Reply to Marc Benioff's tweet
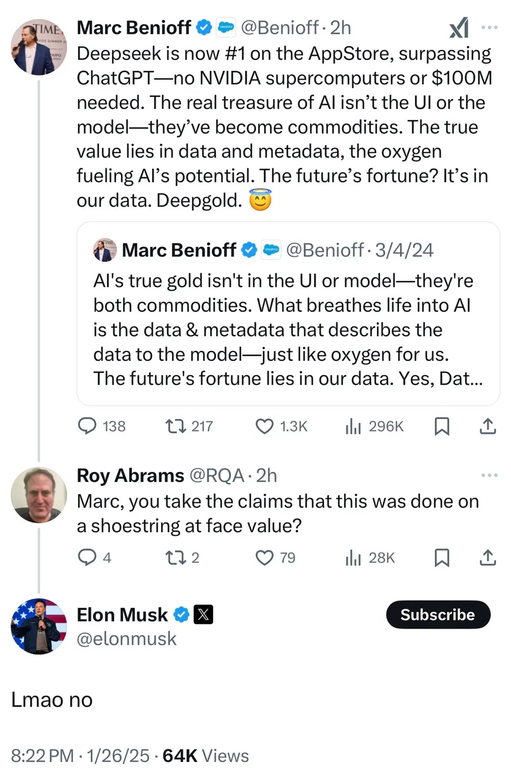The height and width of the screenshot is (779, 511). pos(89,426)
